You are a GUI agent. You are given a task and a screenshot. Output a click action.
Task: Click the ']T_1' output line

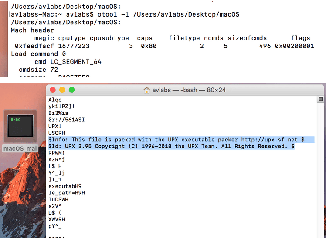pyautogui.click(x=55, y=180)
